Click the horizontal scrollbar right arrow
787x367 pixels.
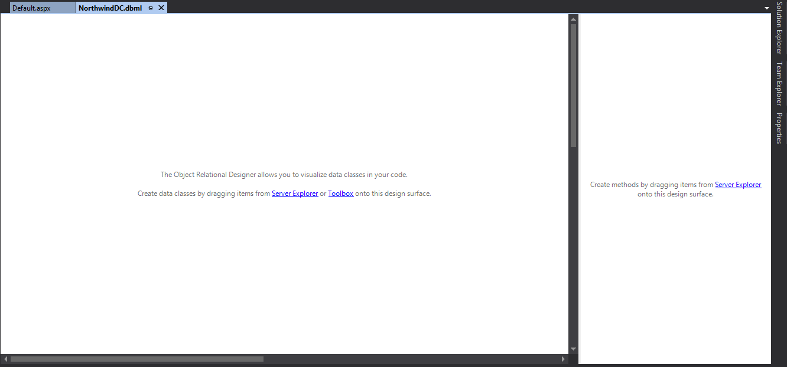pyautogui.click(x=563, y=359)
